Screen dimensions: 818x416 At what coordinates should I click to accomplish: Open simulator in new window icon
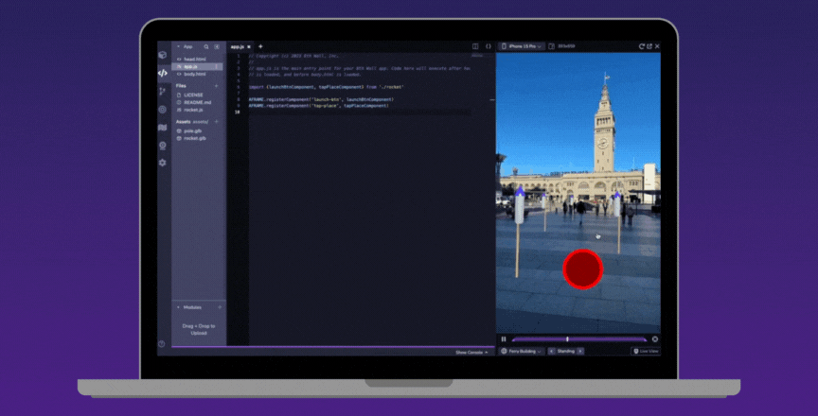649,46
